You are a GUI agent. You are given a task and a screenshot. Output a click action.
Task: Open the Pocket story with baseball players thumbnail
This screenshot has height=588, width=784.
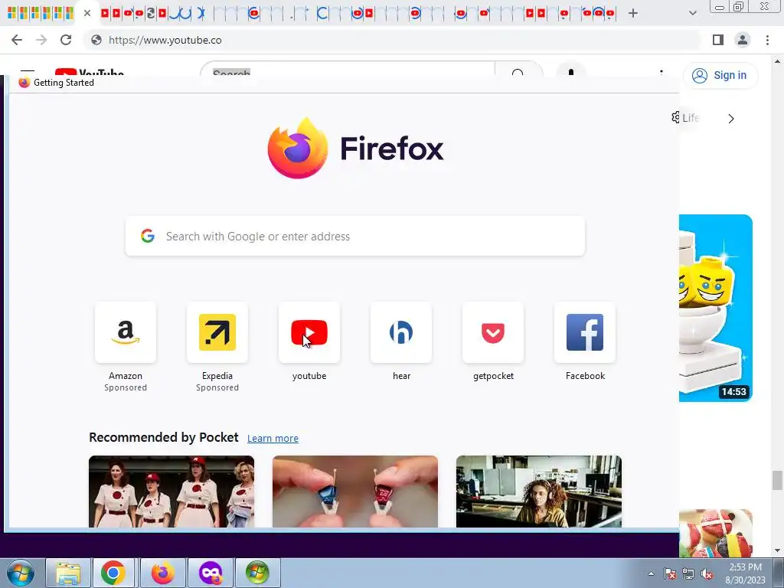click(x=171, y=492)
